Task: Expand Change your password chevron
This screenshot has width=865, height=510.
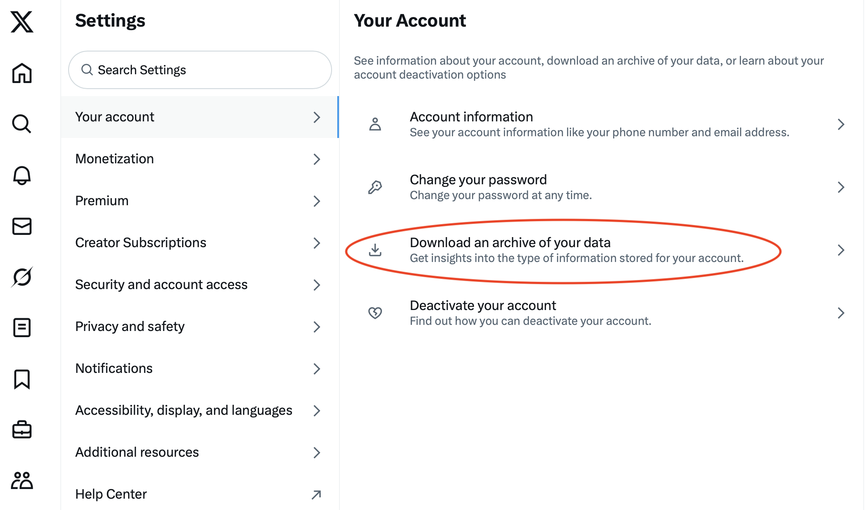Action: (841, 187)
